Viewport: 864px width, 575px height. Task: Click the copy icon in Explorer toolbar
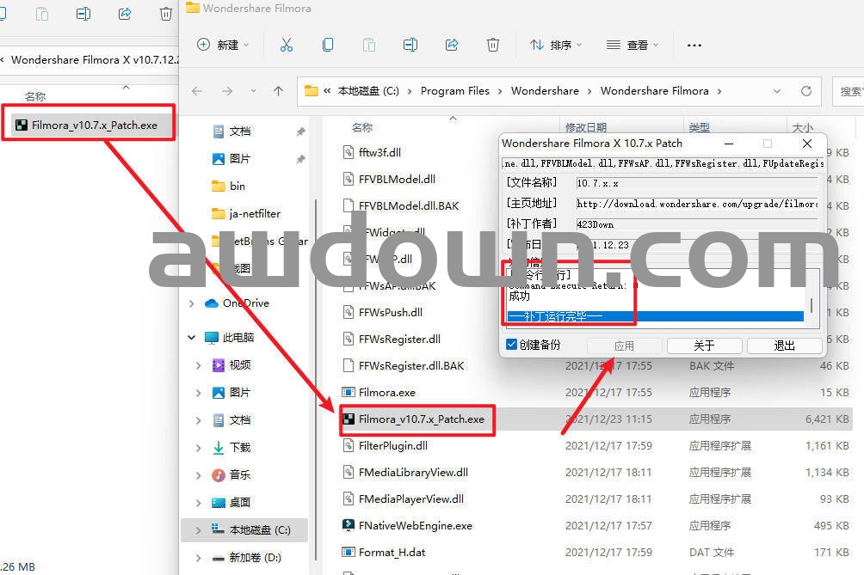click(328, 45)
